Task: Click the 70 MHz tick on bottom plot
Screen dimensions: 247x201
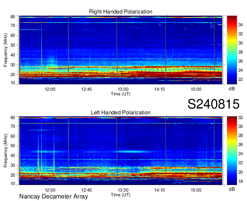Action: coord(13,126)
